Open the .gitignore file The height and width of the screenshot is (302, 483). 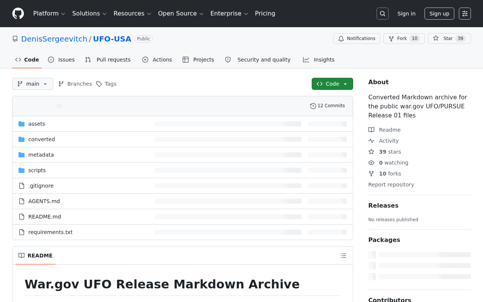pos(41,186)
